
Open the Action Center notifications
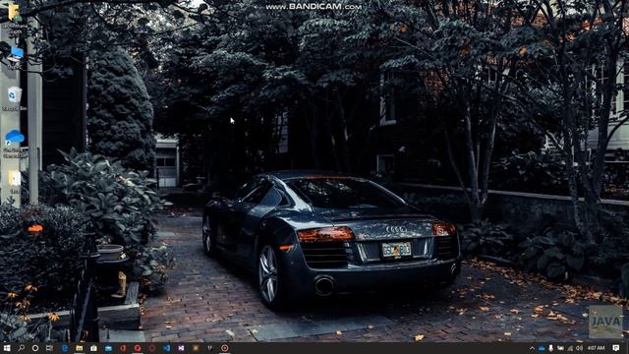tap(616, 347)
